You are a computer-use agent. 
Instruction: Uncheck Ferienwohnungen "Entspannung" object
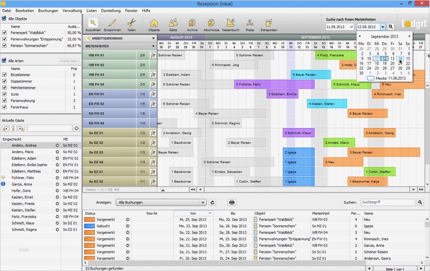point(4,39)
